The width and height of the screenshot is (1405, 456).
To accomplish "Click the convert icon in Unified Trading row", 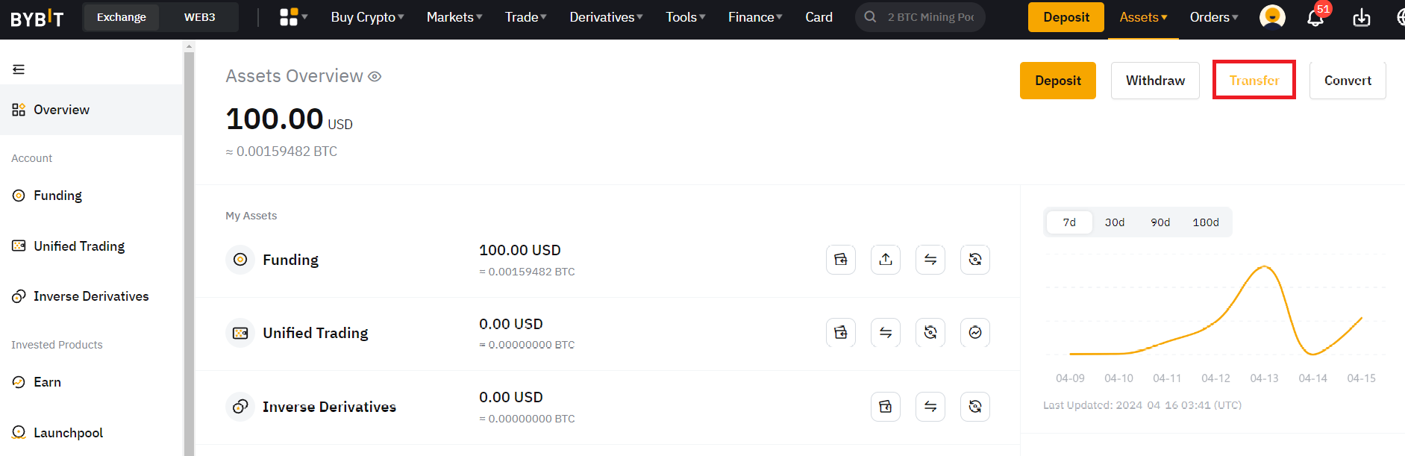I will 930,333.
